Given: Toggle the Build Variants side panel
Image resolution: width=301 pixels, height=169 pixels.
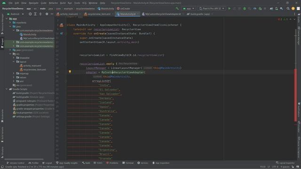Looking at the screenshot, I should [2, 135].
